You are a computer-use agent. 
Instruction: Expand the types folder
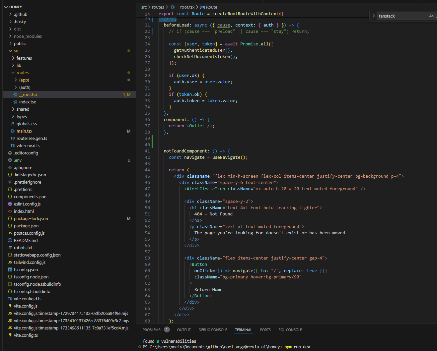13,116
